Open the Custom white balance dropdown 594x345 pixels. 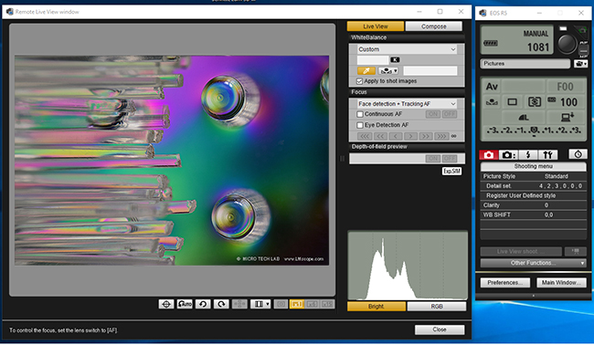coord(407,49)
